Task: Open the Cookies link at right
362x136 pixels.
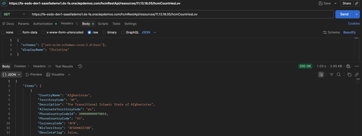Action: (354, 24)
